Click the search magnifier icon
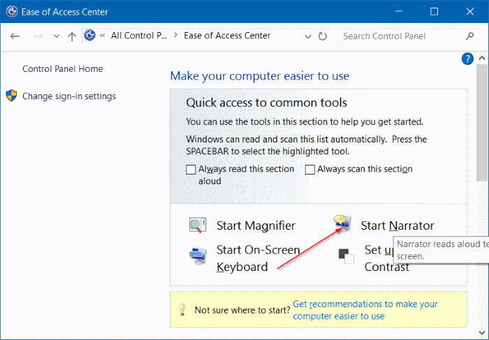489x340 pixels. (469, 36)
